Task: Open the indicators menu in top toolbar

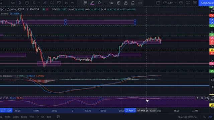Action: pyautogui.click(x=34, y=3)
